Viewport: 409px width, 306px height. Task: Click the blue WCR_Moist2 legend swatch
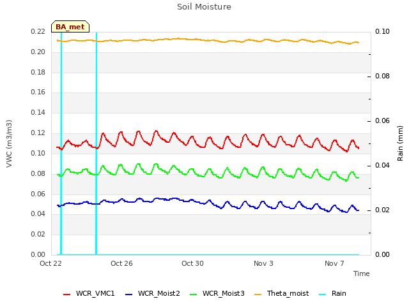[129, 295]
